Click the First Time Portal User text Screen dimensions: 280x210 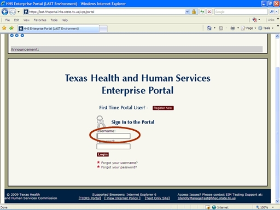[124, 108]
